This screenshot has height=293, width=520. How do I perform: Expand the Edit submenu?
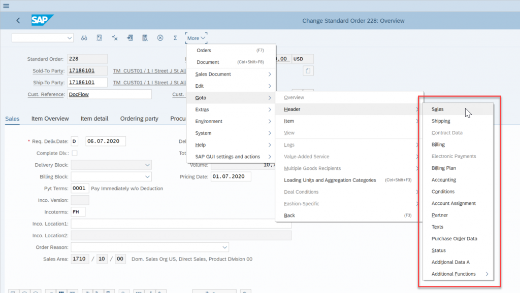click(x=231, y=86)
